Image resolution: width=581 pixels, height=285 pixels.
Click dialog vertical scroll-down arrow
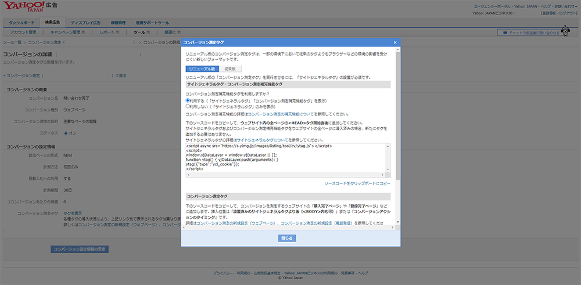[398, 222]
